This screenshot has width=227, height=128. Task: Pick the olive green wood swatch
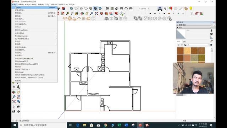pos(201,58)
